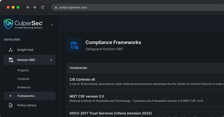Click the Horizon GRC building icon

click(10, 60)
